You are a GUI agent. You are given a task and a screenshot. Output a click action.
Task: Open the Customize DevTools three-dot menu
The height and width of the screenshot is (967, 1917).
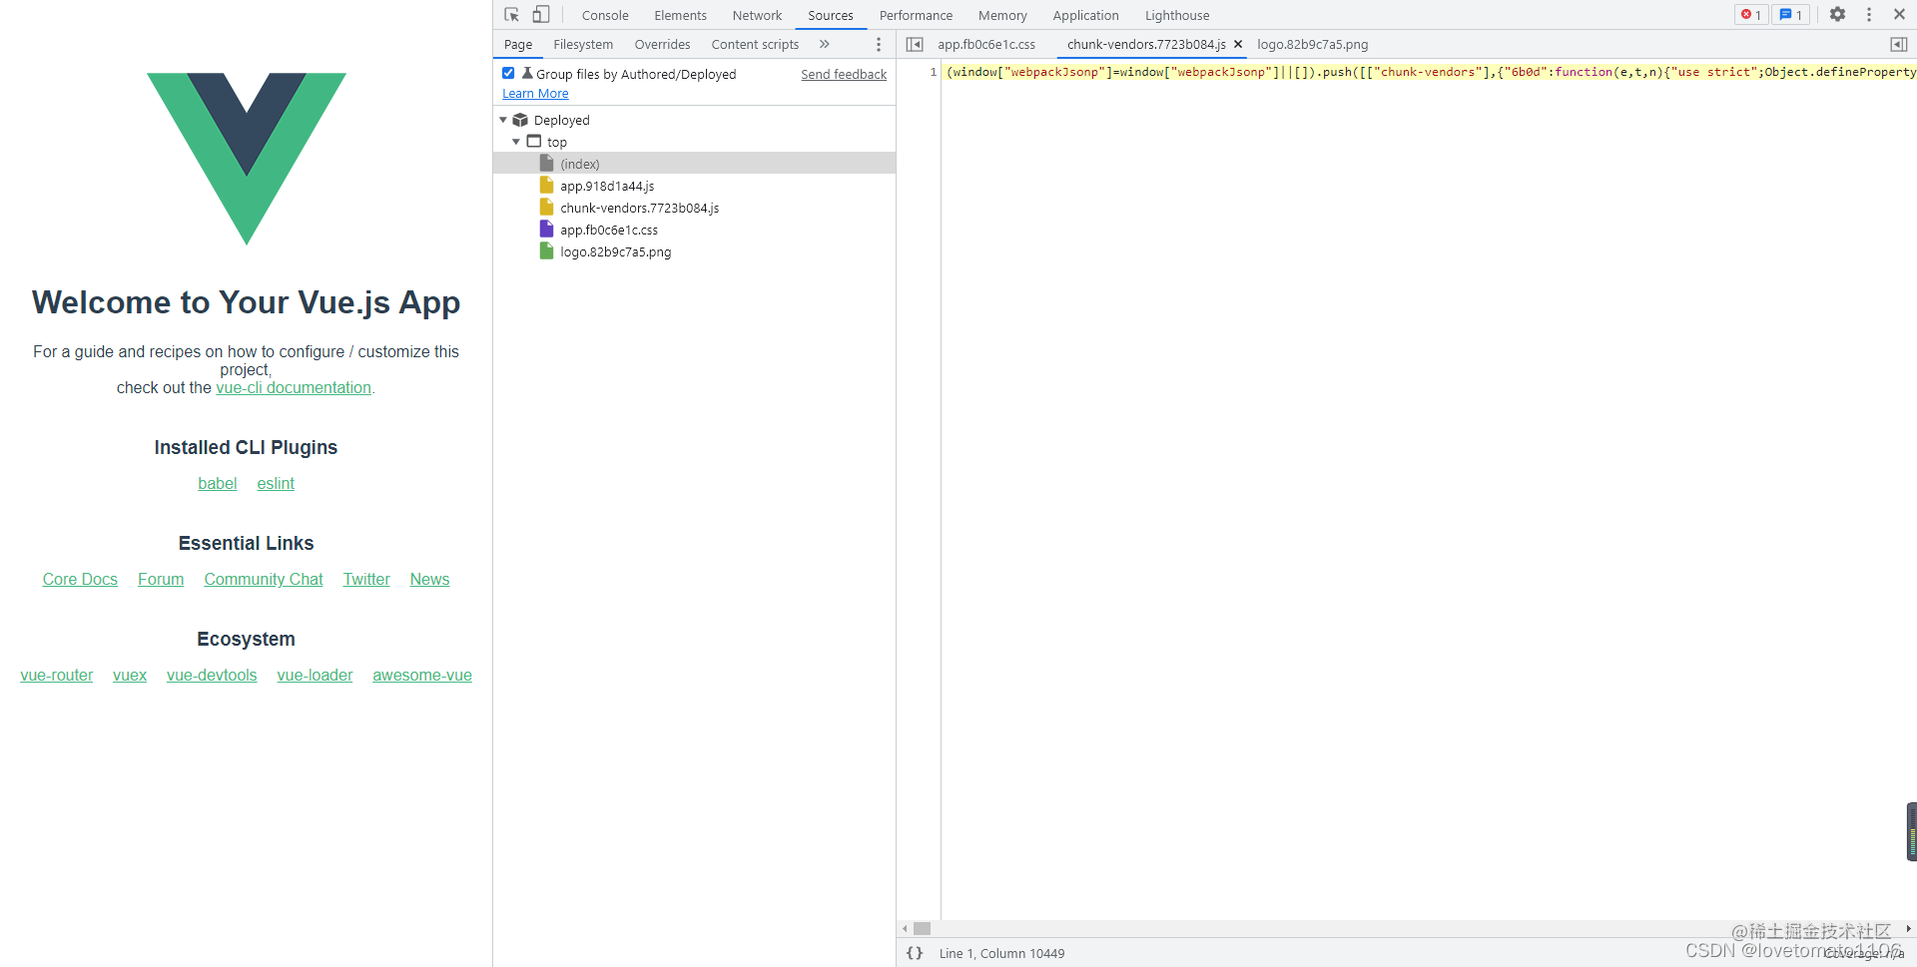[1869, 15]
